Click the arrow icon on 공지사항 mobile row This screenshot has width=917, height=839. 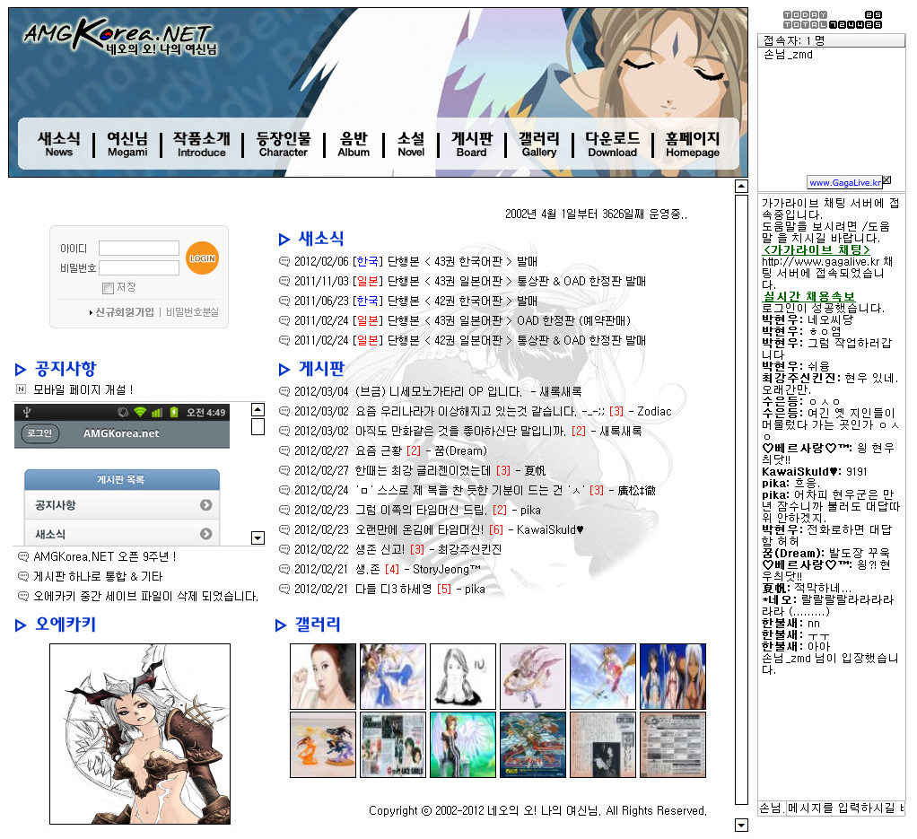coord(205,504)
